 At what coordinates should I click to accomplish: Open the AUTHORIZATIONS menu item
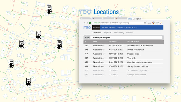(109, 27)
